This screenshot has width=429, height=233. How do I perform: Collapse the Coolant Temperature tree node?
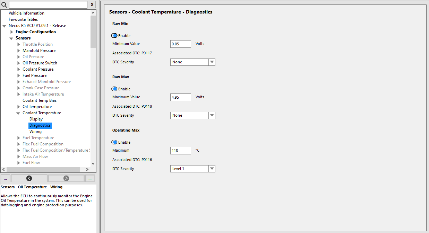pyautogui.click(x=18, y=113)
